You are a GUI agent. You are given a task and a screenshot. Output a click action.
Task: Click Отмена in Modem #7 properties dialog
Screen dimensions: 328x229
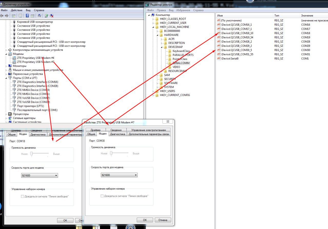(163, 220)
